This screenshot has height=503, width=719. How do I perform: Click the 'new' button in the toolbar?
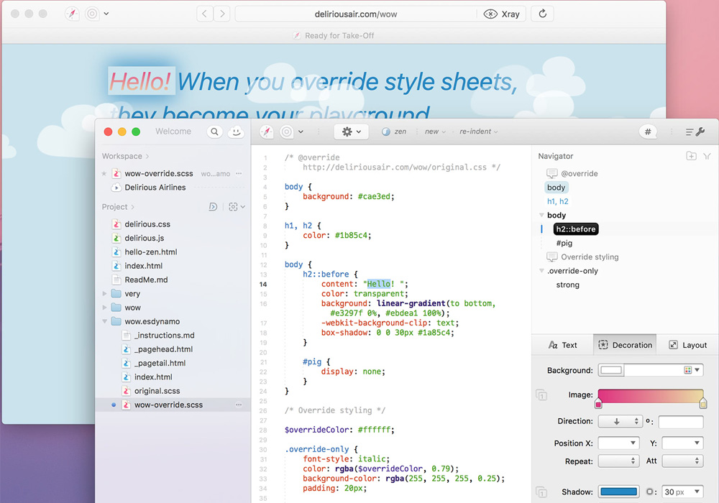pos(434,131)
